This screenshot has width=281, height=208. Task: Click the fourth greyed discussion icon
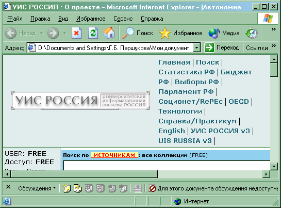point(101,188)
